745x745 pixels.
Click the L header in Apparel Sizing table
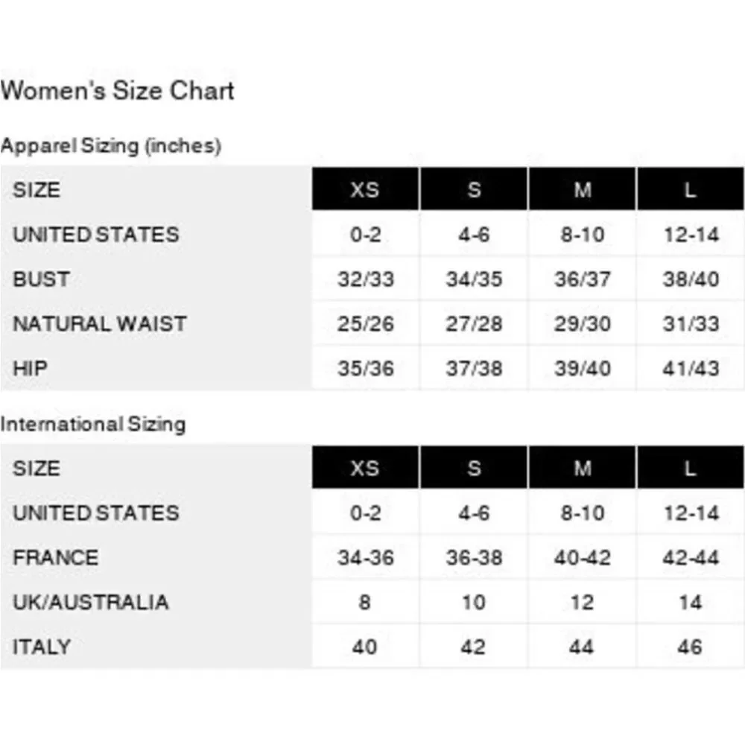point(691,188)
